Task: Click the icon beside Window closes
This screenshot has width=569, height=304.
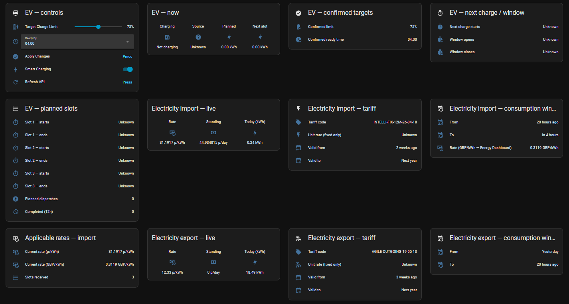Action: (440, 52)
